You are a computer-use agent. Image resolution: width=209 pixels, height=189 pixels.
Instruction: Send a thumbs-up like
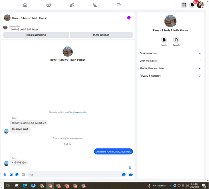point(131,174)
